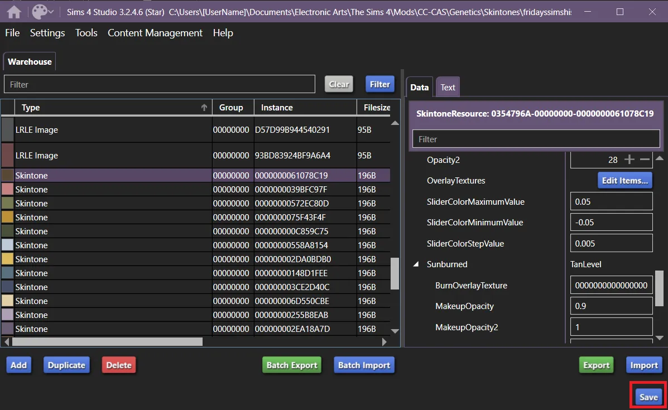Click the pink swatch next to skintone 0000000039BFC97F
Image resolution: width=668 pixels, height=410 pixels.
(x=7, y=189)
